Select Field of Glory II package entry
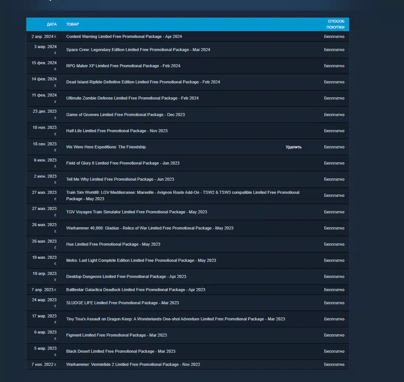The height and width of the screenshot is (382, 404). 123,163
